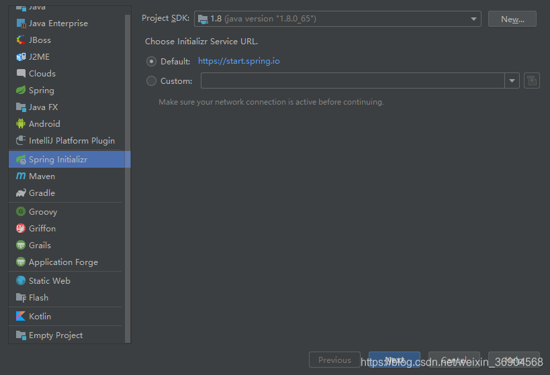Click the Maven m icon
Image resolution: width=550 pixels, height=375 pixels.
pyautogui.click(x=21, y=176)
